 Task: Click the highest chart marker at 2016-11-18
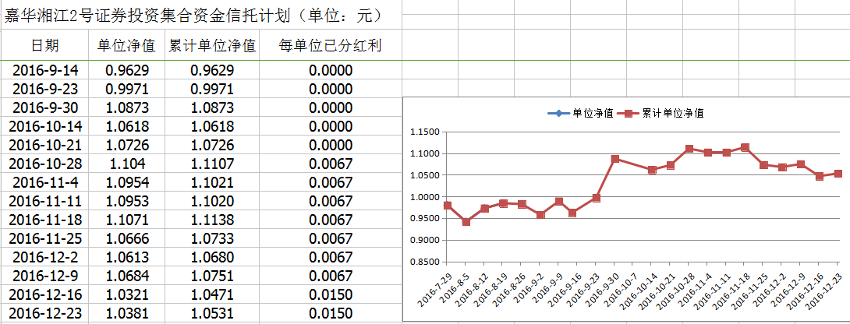(745, 147)
